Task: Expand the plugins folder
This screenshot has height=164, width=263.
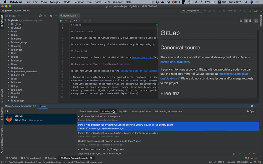Action: tap(8, 90)
